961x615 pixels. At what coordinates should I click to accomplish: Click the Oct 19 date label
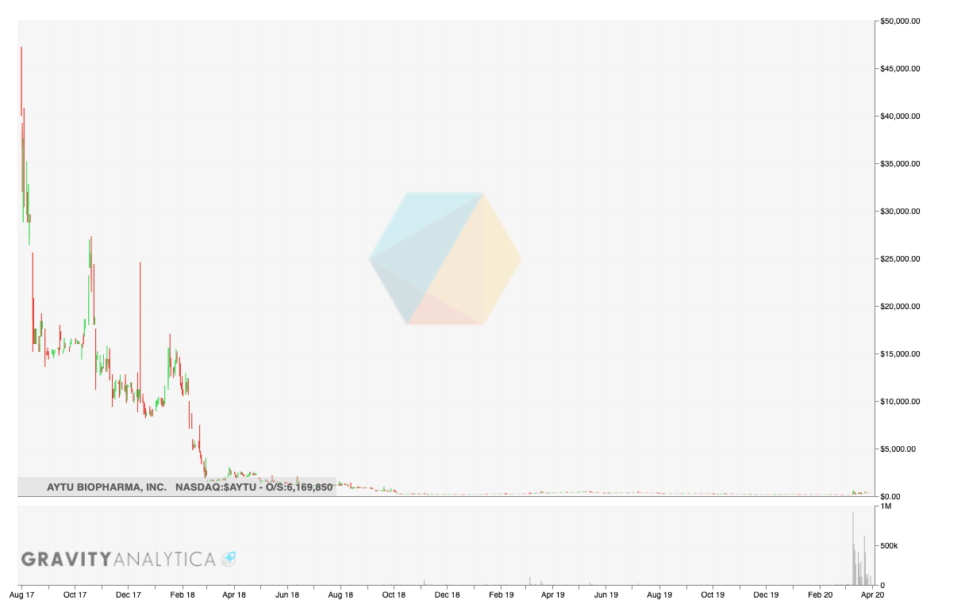coord(713,594)
